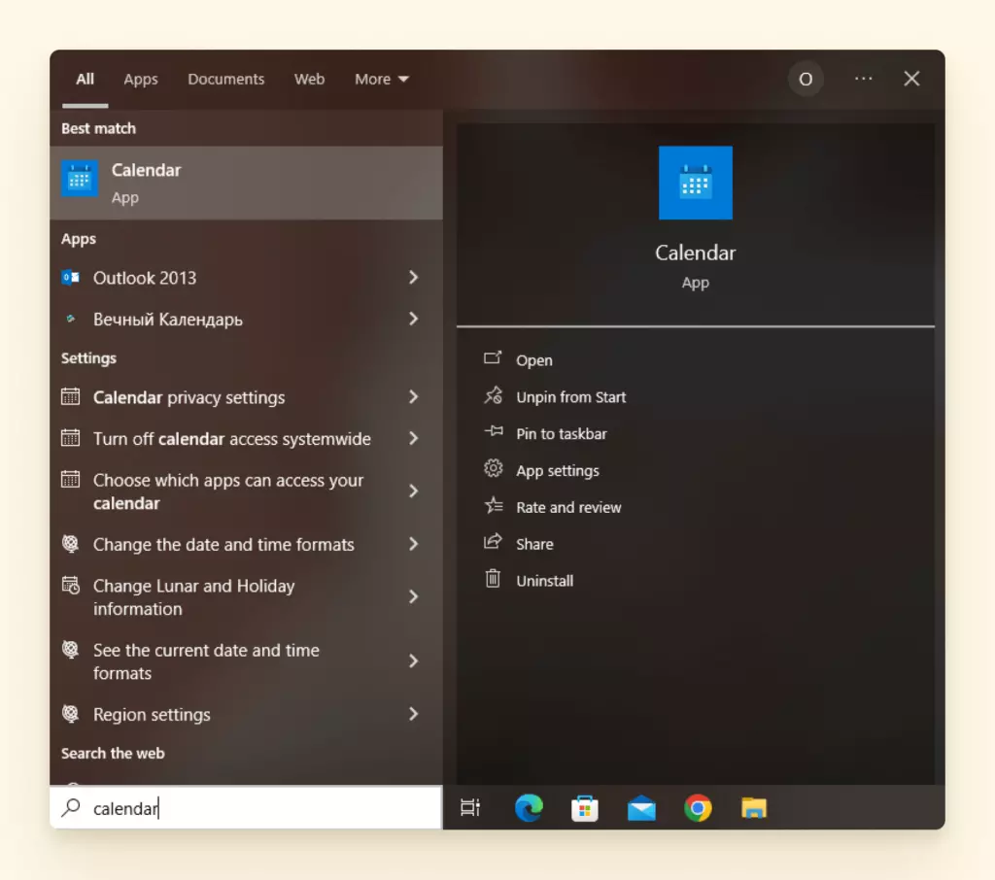Select Calendar best match result
The image size is (995, 880).
pos(246,183)
